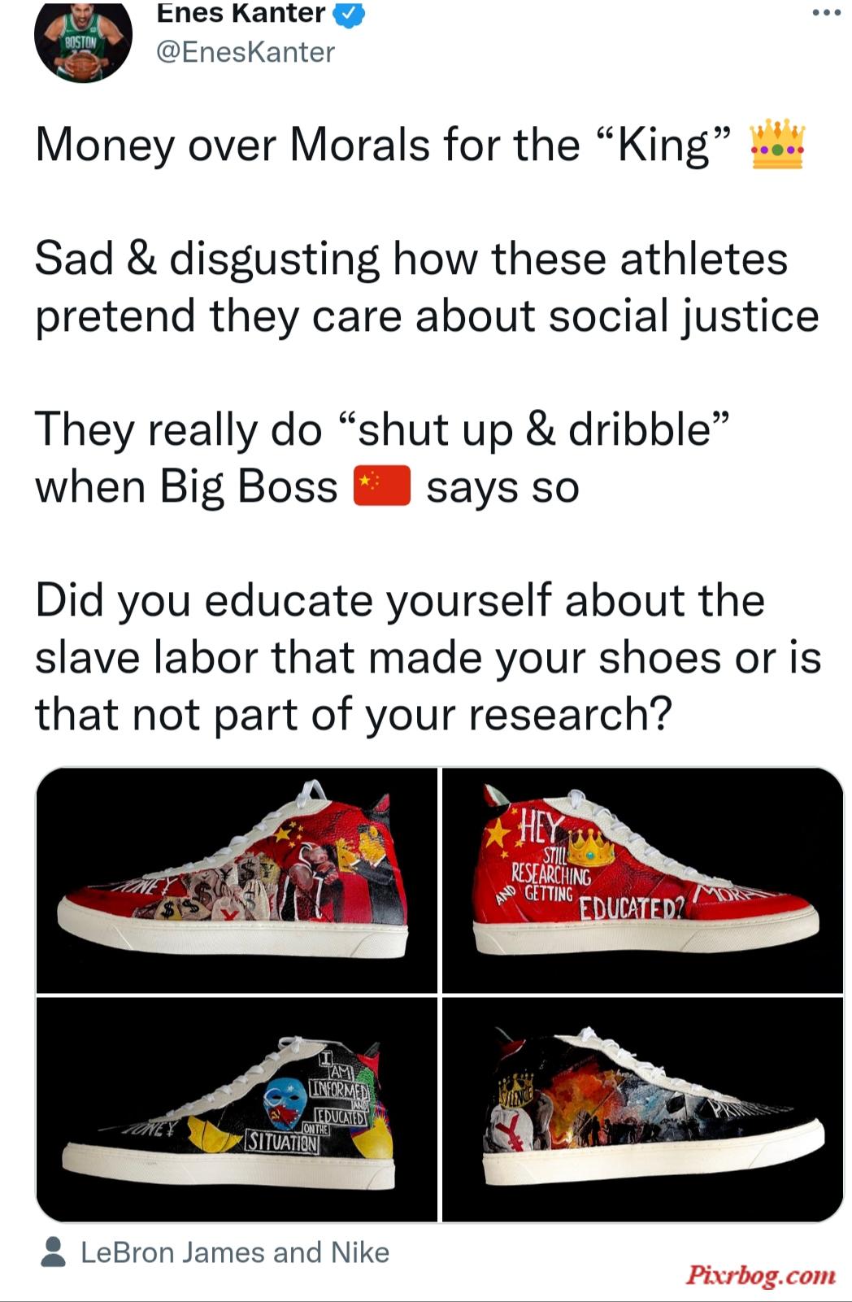Open the 'Hey still researching' shoe photo
Image resolution: width=852 pixels, height=1302 pixels.
tap(642, 880)
